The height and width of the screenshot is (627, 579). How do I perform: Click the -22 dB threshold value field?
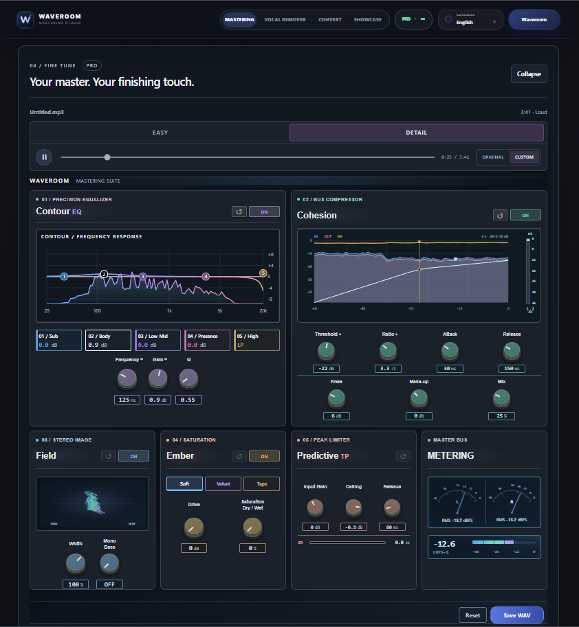pyautogui.click(x=327, y=369)
